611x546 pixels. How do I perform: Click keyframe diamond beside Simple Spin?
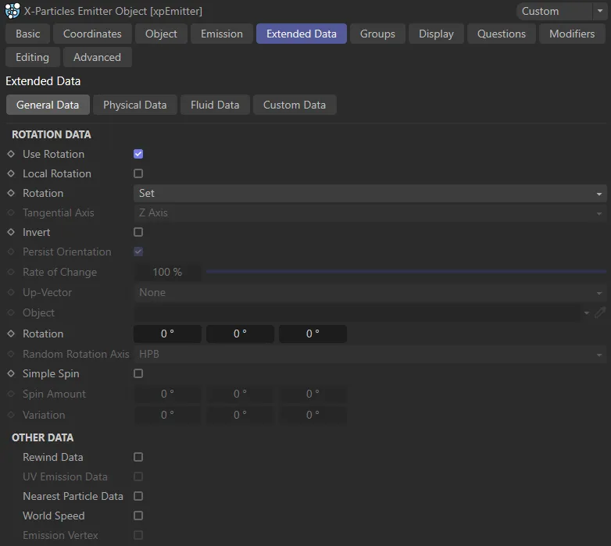(11, 373)
